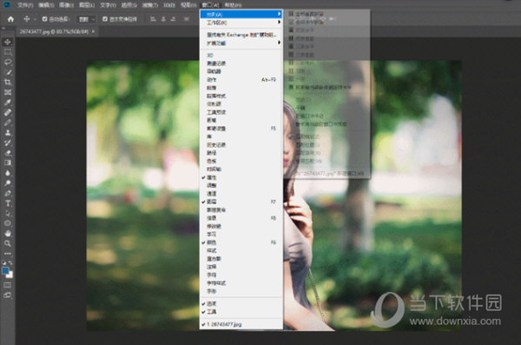Select the Spot Healing Brush tool

(x=8, y=112)
